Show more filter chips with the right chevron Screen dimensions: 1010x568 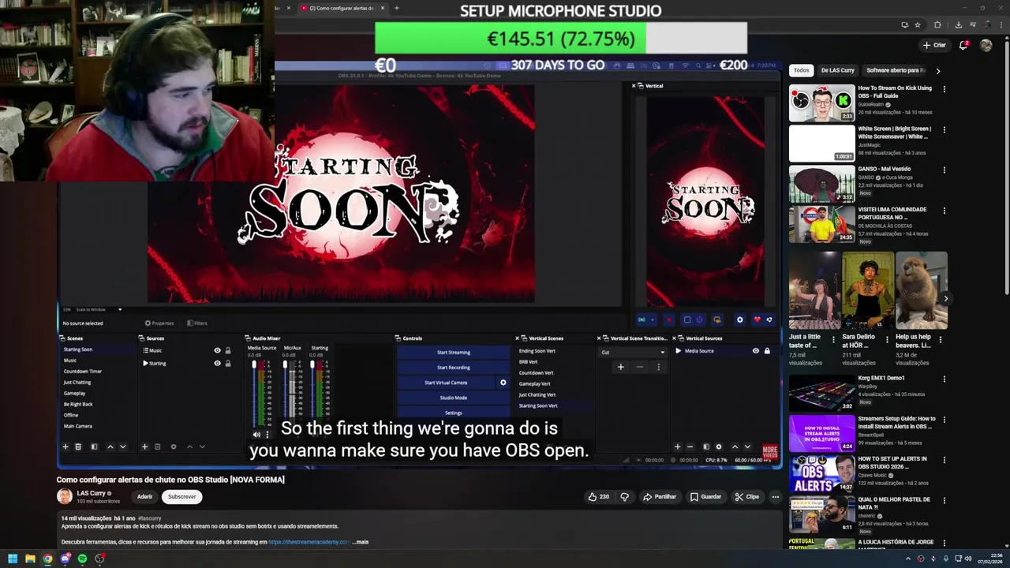(x=937, y=70)
